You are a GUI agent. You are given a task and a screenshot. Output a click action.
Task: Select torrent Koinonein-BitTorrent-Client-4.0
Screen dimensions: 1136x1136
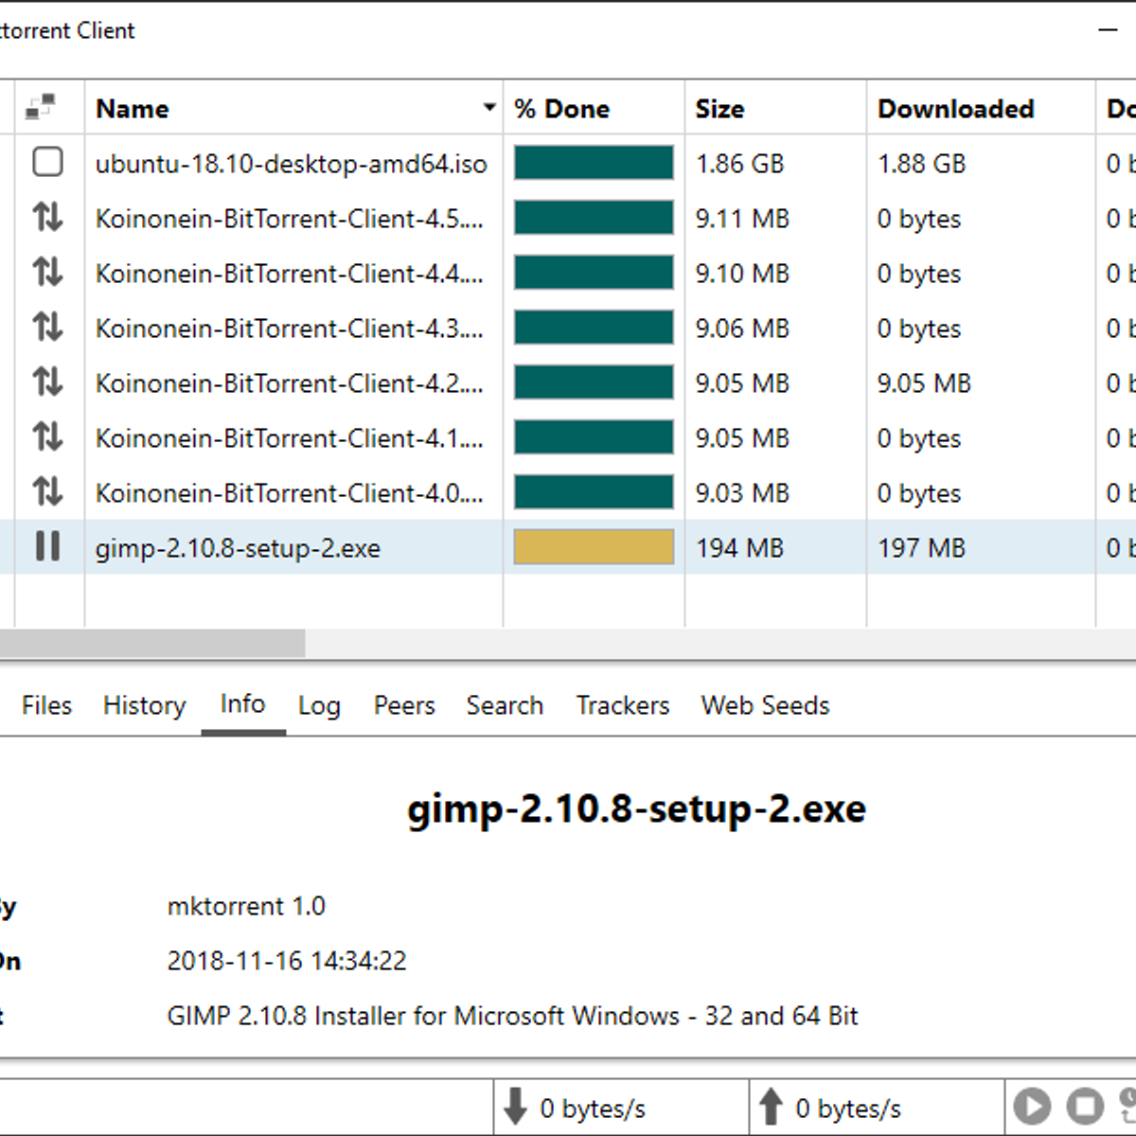pyautogui.click(x=290, y=493)
